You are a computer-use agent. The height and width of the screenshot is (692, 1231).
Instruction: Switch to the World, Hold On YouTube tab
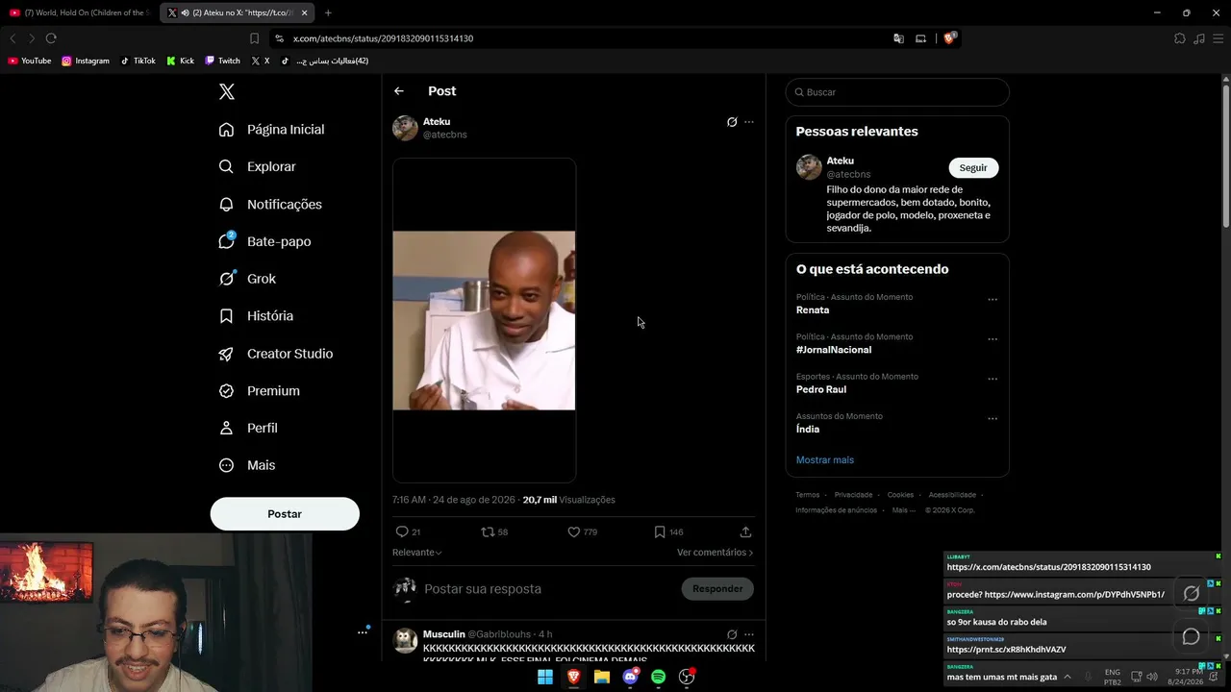[79, 12]
